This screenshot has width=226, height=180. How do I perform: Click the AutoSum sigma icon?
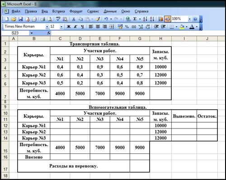pyautogui.click(x=135, y=19)
